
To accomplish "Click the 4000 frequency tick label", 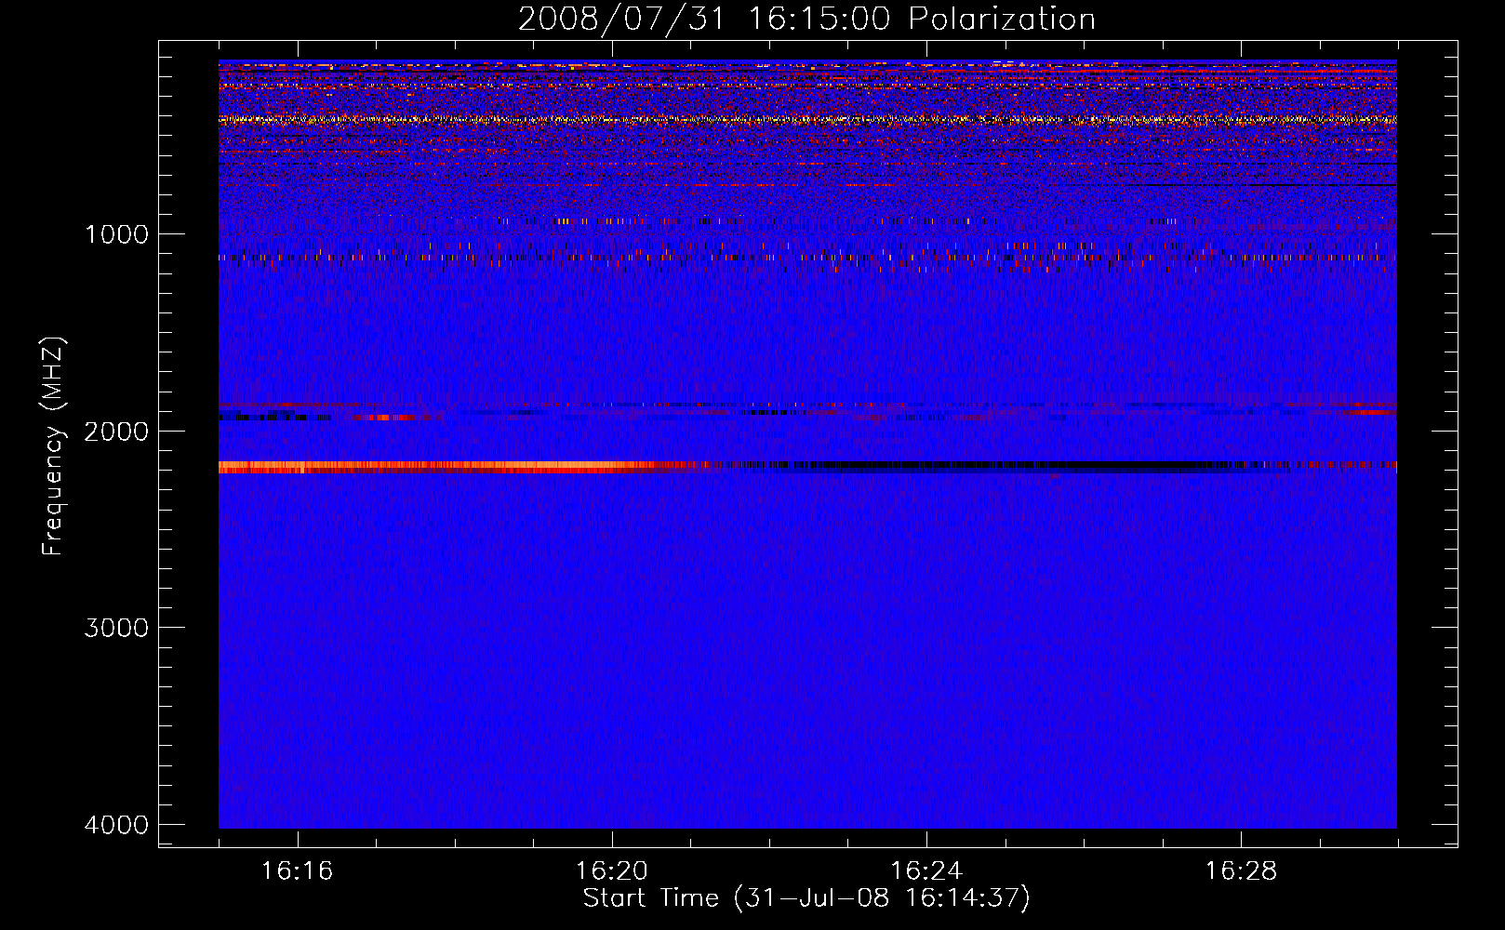I will 116,825.
